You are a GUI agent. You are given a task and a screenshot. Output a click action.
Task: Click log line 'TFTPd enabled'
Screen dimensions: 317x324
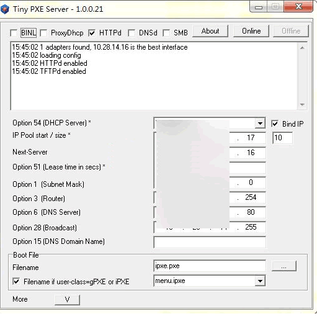49,71
